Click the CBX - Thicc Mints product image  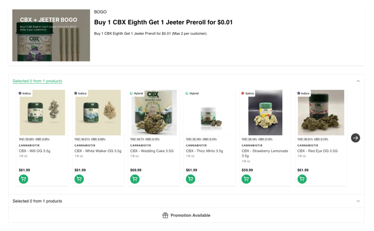pyautogui.click(x=209, y=113)
